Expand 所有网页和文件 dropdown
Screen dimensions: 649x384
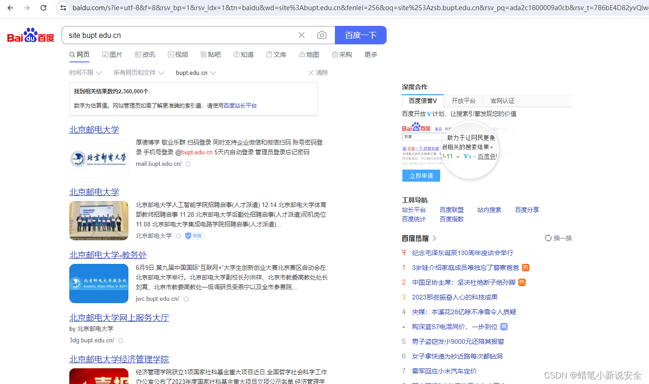point(139,73)
